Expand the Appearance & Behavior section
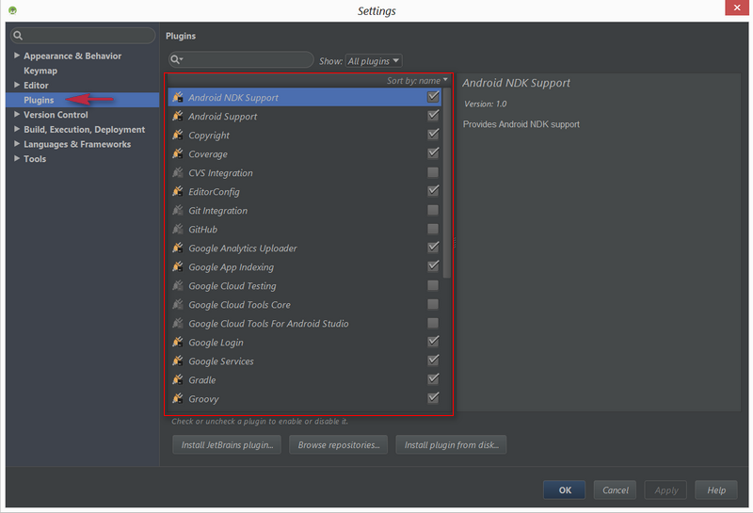The image size is (753, 513). click(x=17, y=56)
